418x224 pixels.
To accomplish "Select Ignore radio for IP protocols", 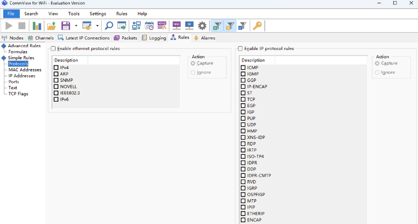I will pos(377,72).
